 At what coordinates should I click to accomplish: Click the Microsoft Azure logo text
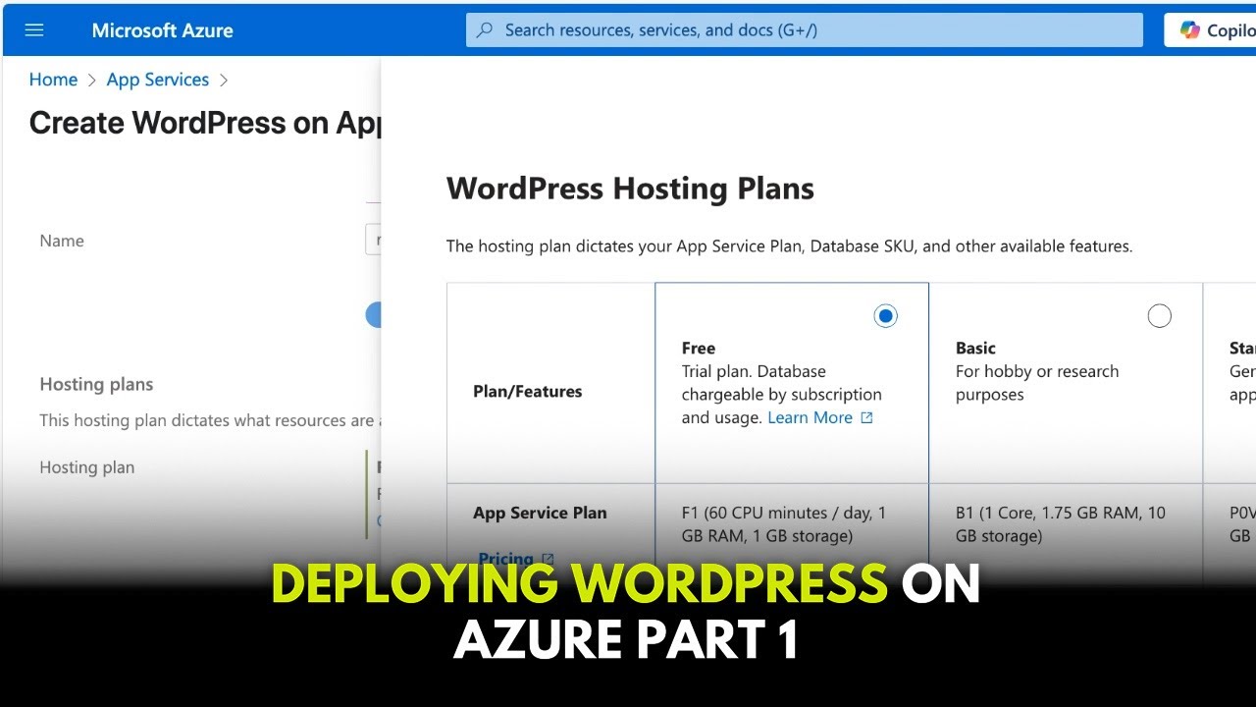pyautogui.click(x=162, y=30)
